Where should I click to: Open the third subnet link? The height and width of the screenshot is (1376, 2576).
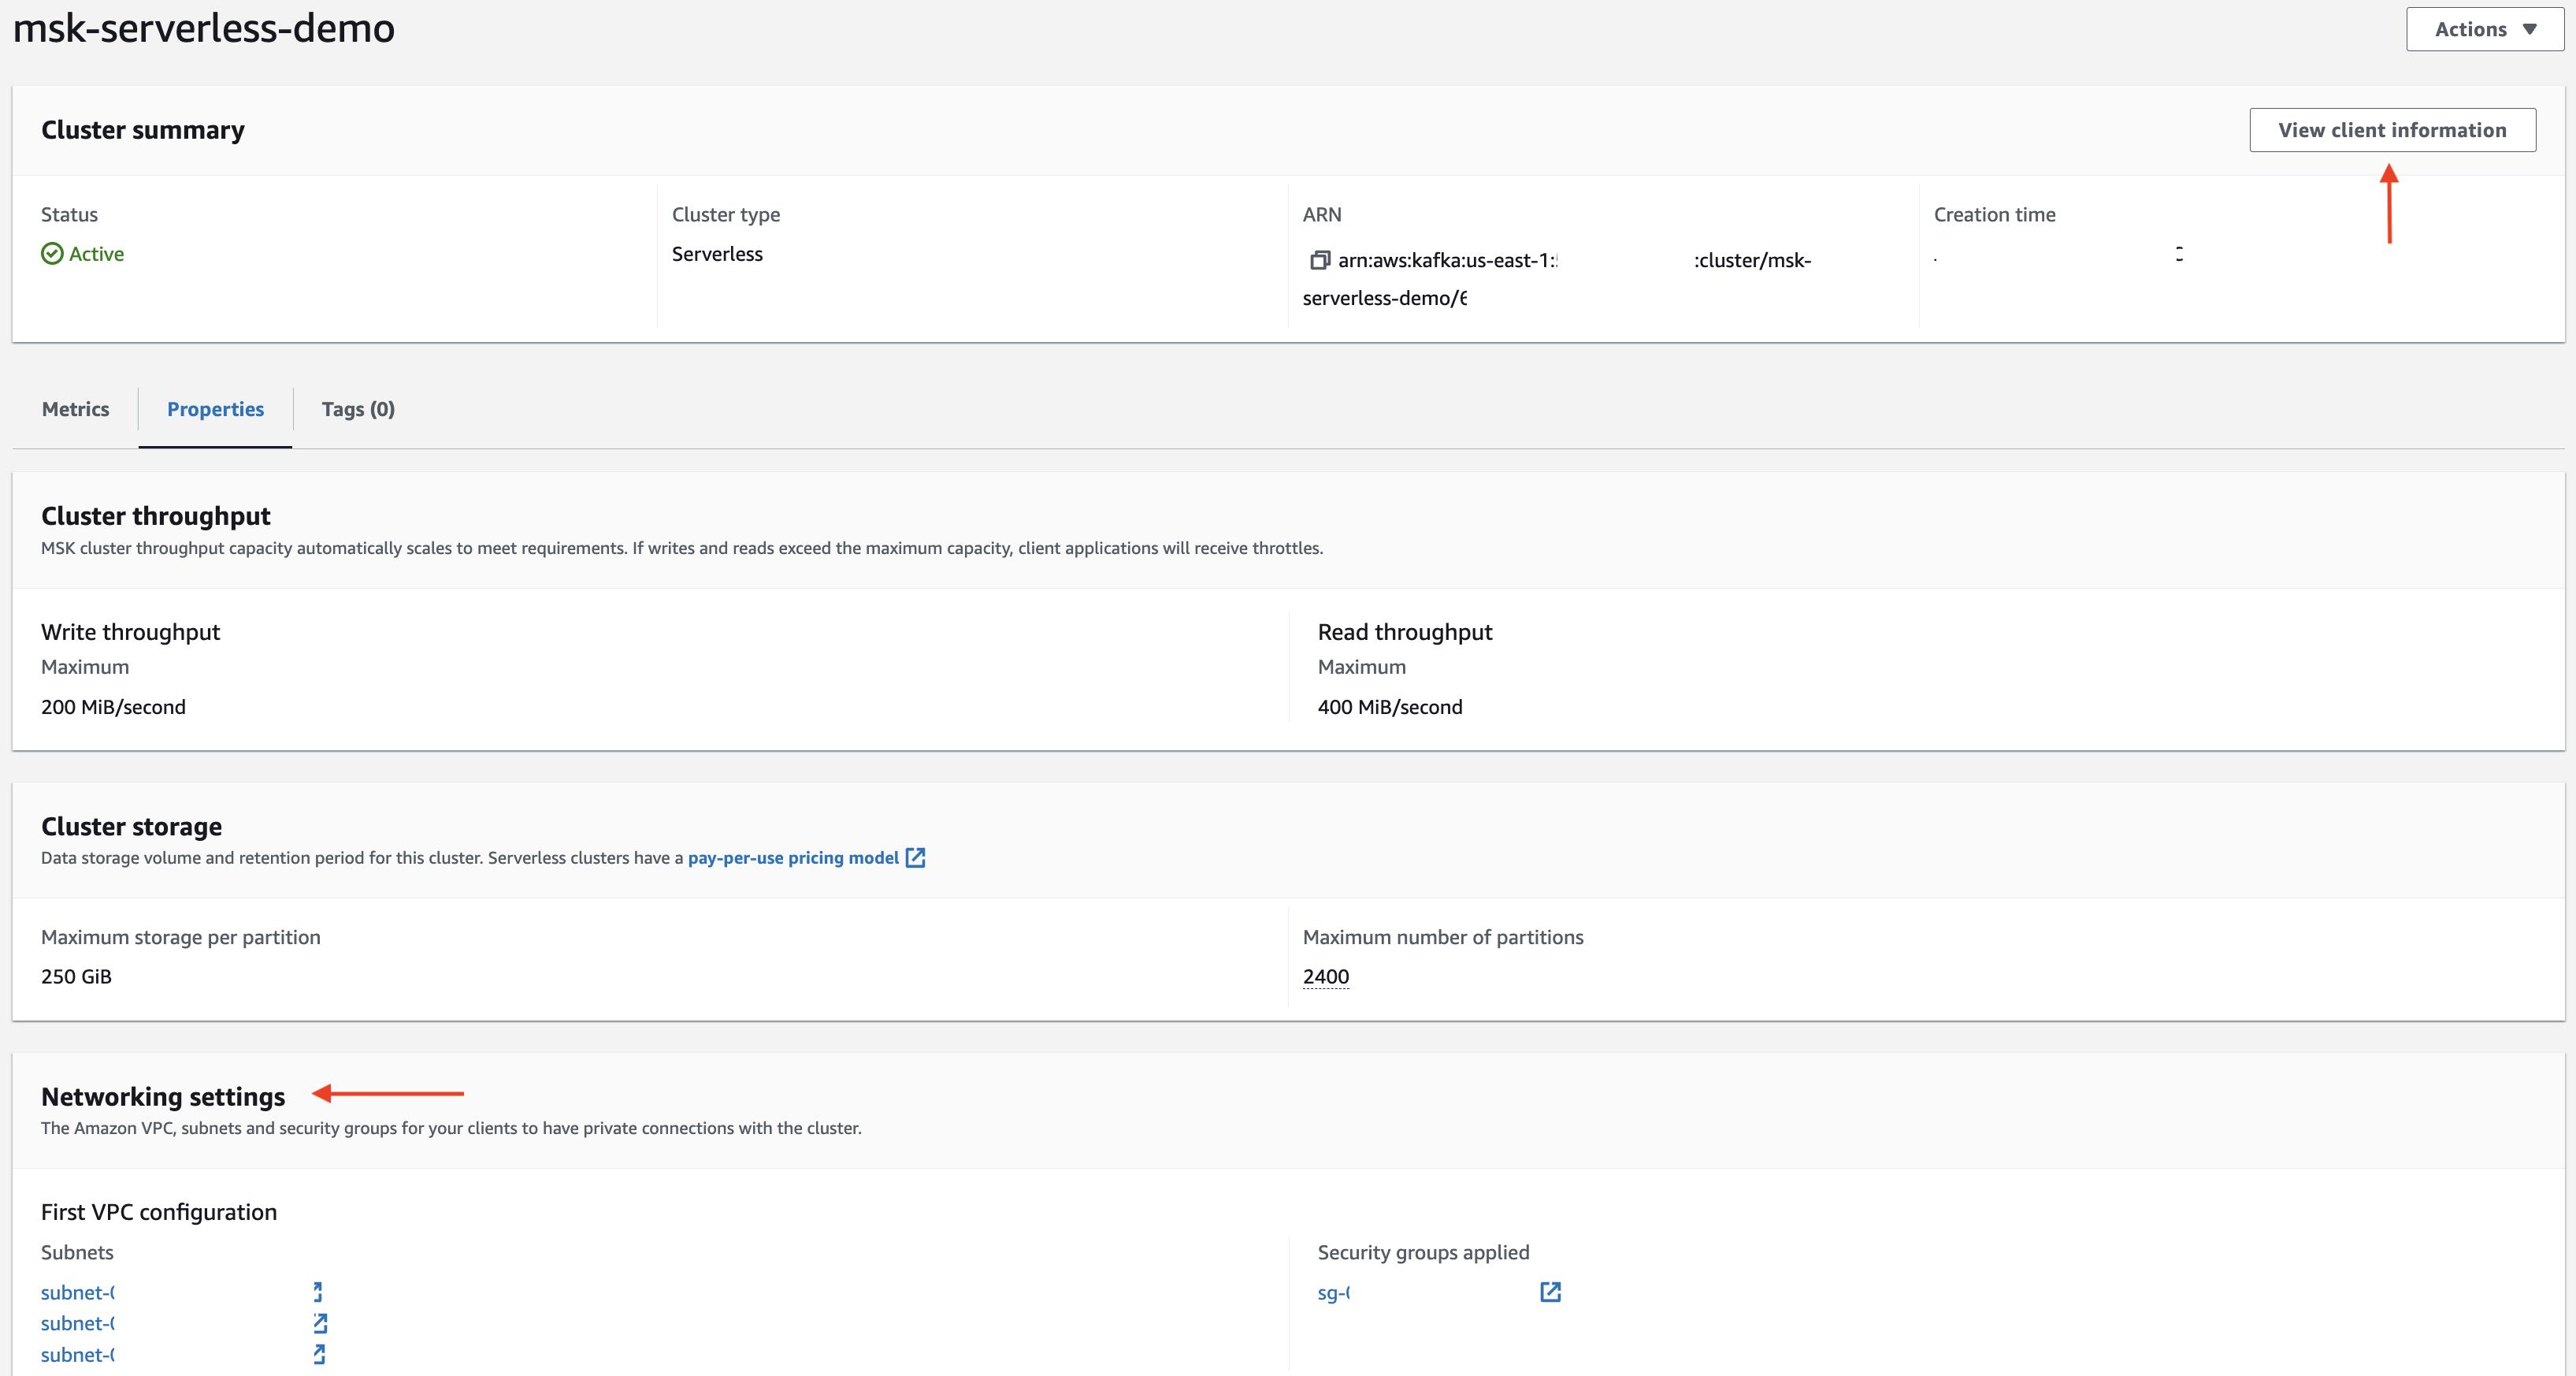[78, 1355]
